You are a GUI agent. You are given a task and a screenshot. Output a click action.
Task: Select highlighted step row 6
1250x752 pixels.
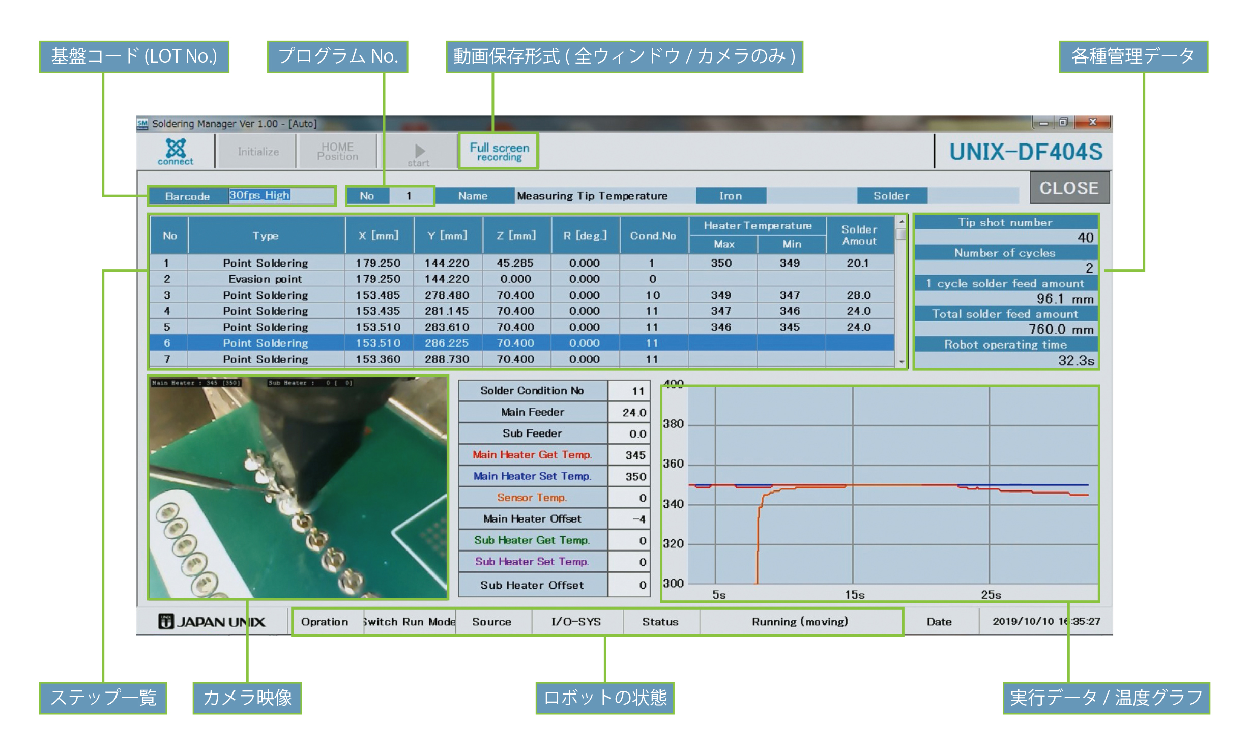(522, 343)
